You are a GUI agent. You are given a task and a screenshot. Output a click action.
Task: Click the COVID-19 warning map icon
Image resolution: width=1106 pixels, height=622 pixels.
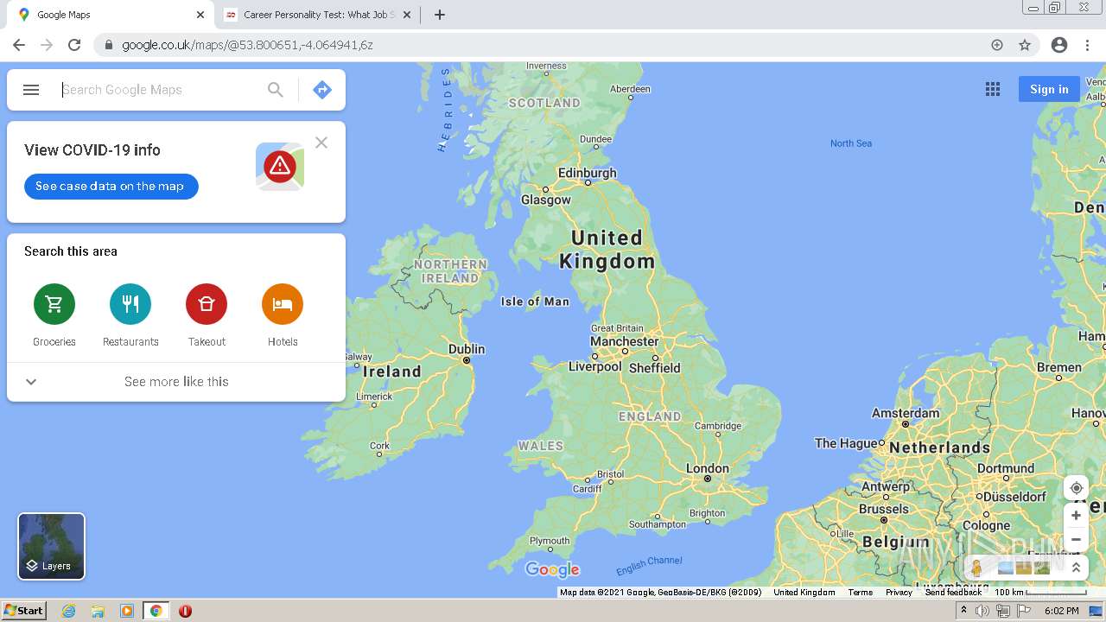coord(280,166)
